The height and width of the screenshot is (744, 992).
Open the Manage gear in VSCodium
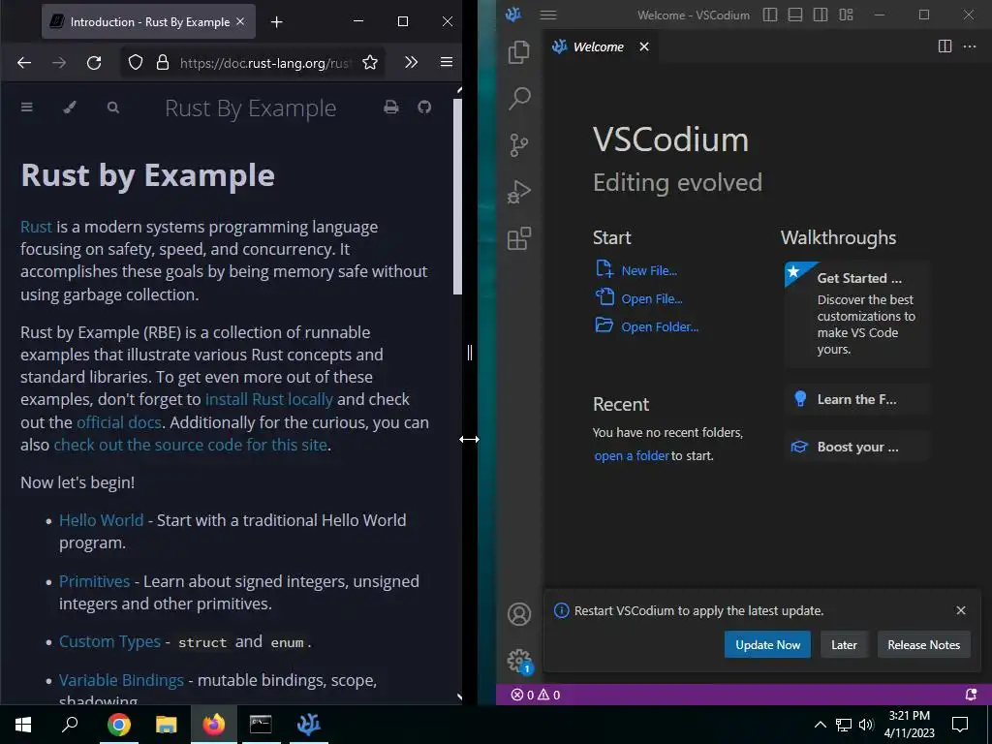[519, 661]
